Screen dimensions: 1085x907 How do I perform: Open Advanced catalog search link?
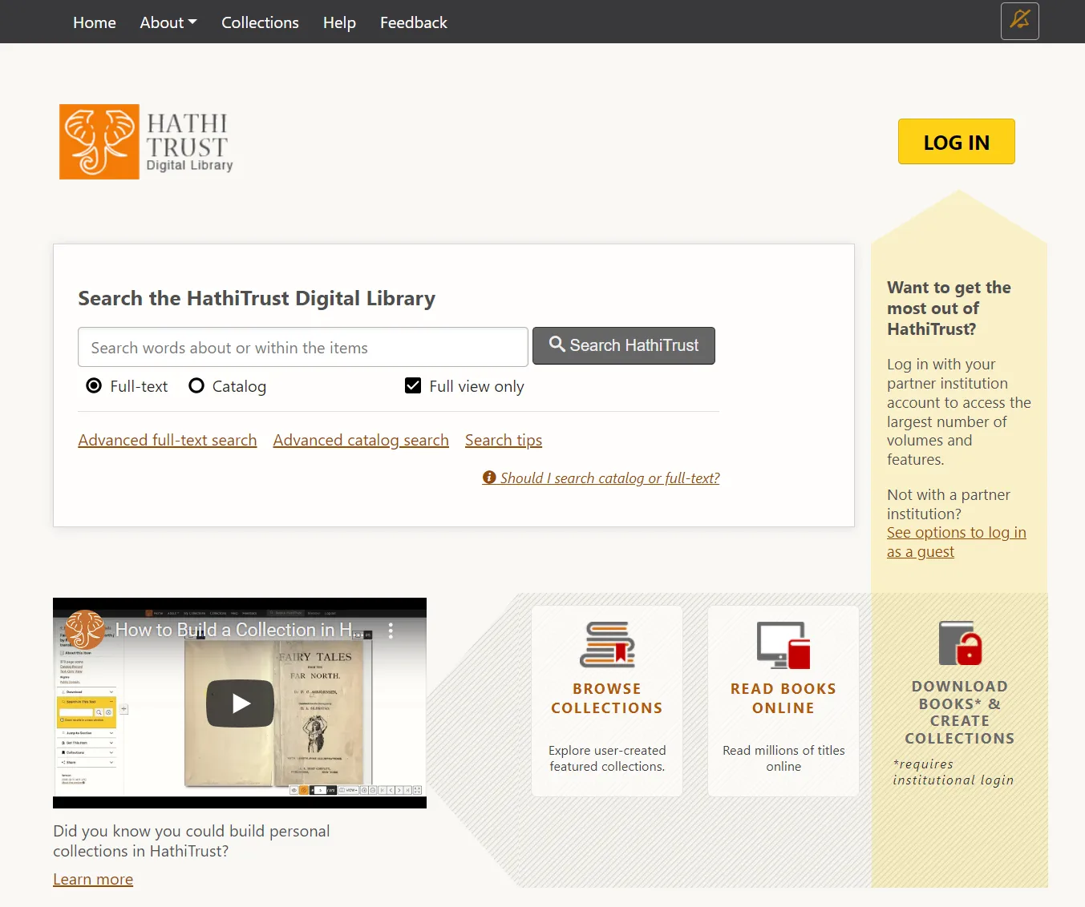tap(361, 440)
